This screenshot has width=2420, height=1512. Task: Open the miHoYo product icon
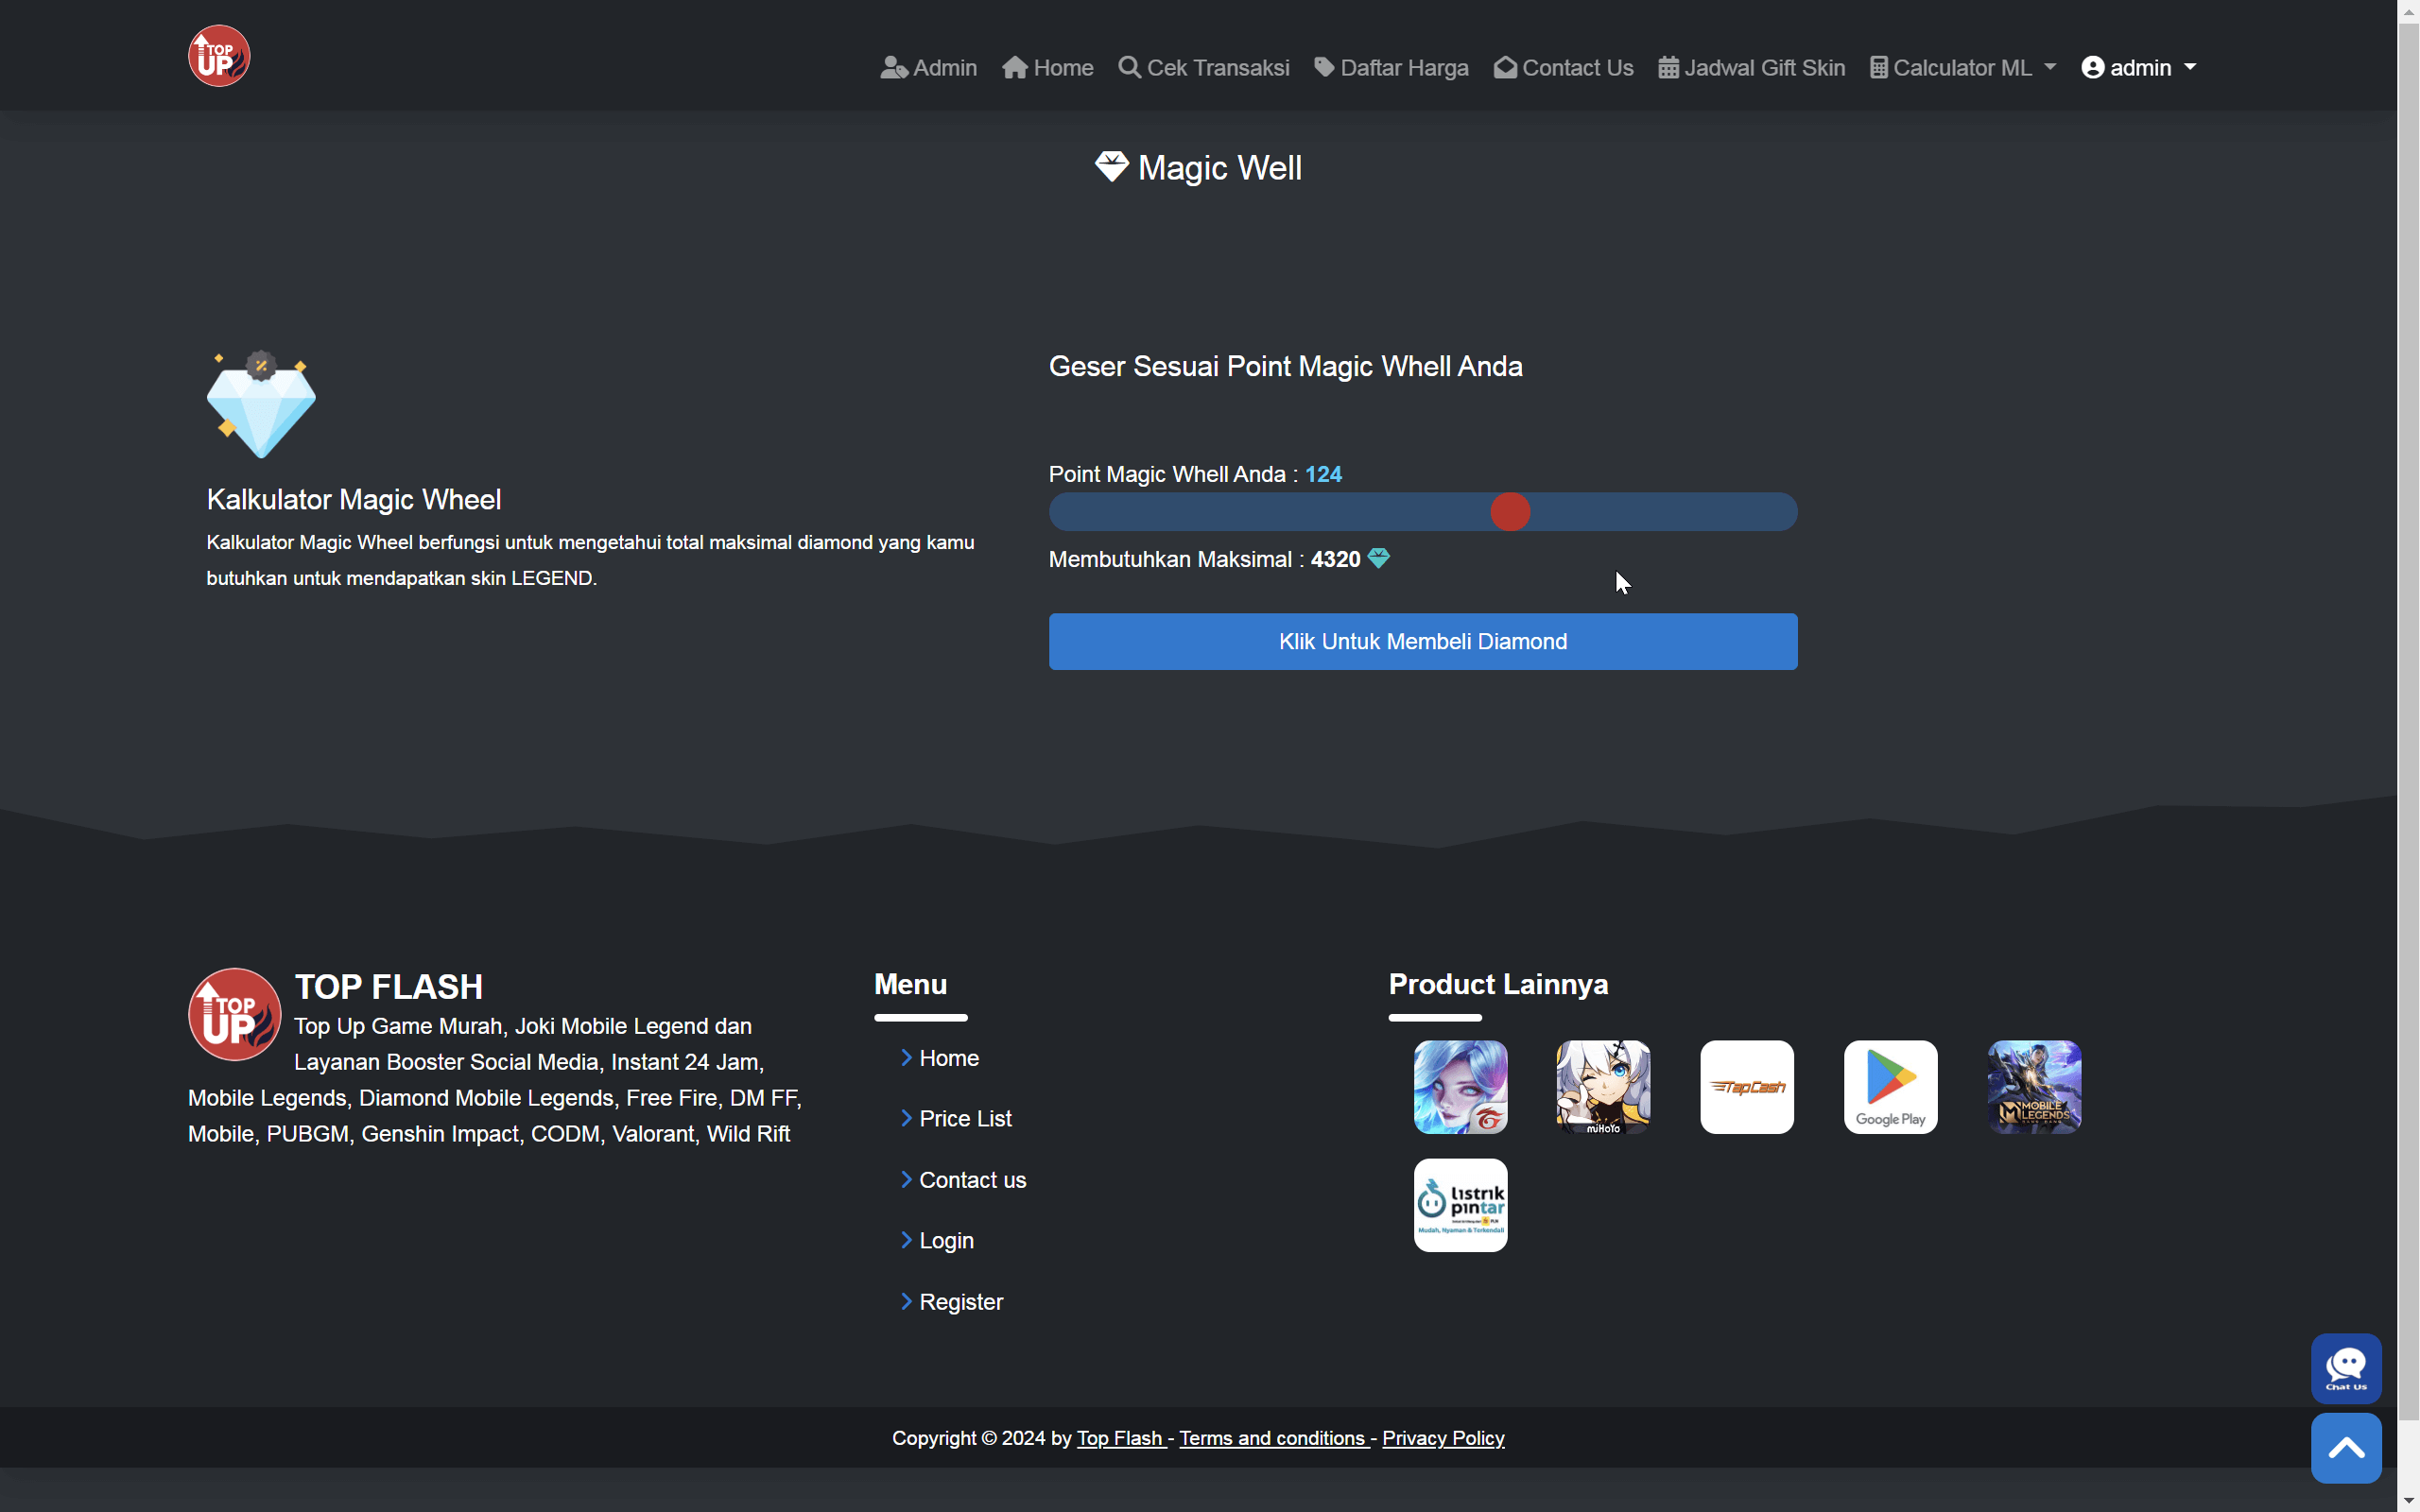1603,1087
